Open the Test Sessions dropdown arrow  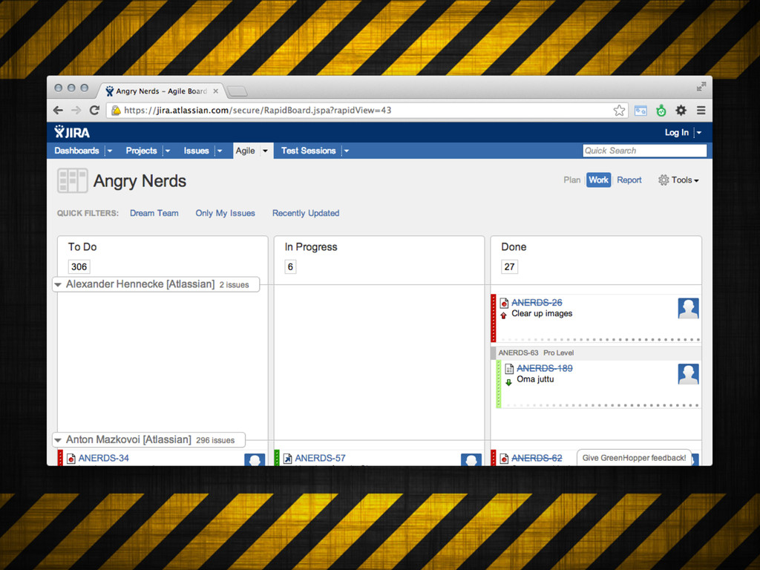[347, 151]
